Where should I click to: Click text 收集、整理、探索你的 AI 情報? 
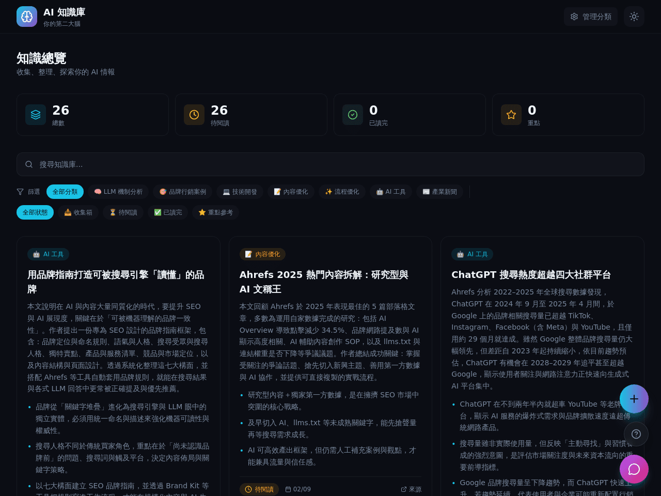tap(66, 72)
